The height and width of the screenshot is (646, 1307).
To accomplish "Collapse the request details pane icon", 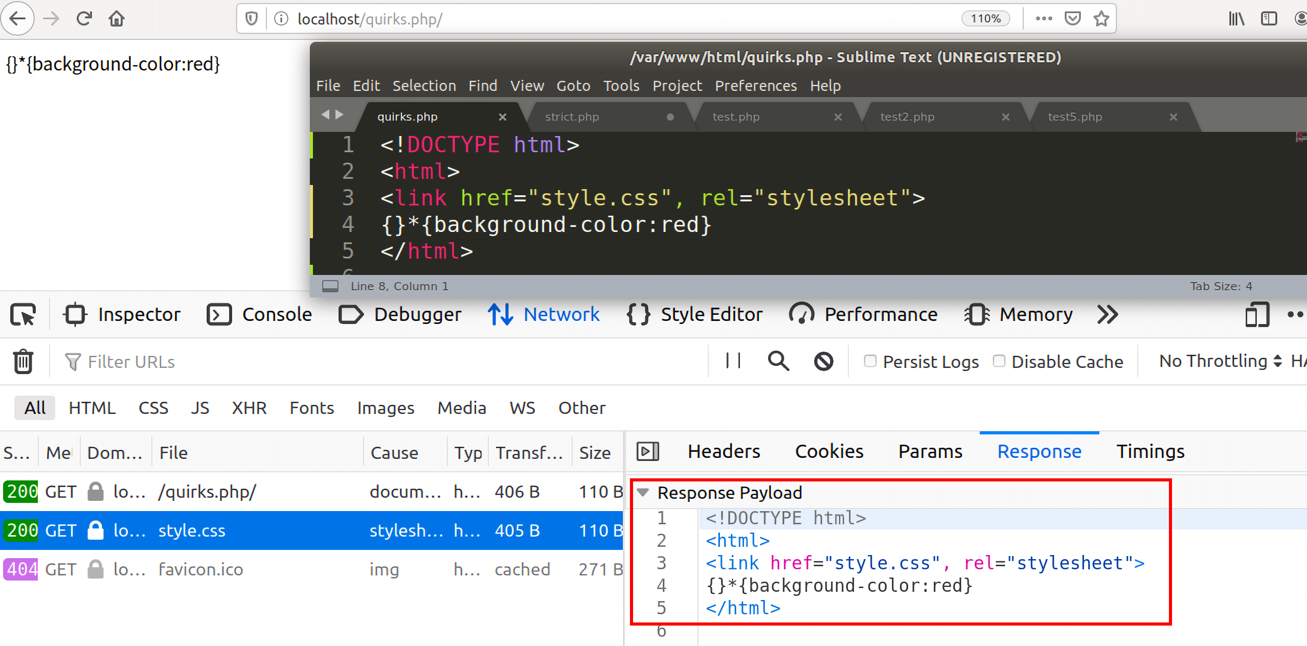I will point(647,451).
